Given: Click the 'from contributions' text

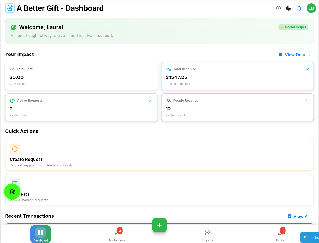Looking at the screenshot, I should pyautogui.click(x=178, y=84).
